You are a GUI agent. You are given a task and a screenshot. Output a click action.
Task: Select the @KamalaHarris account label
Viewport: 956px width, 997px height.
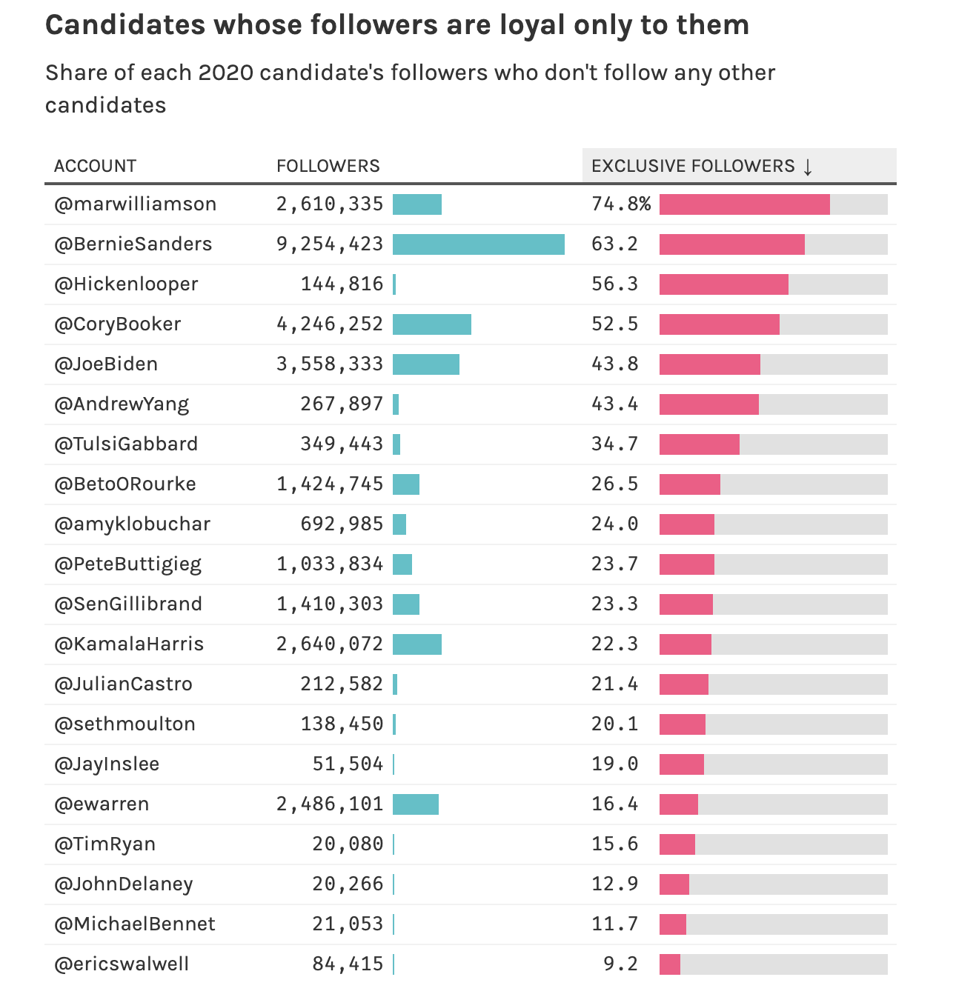129,644
